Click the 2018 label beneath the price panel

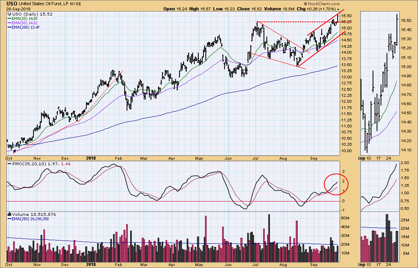pos(91,158)
